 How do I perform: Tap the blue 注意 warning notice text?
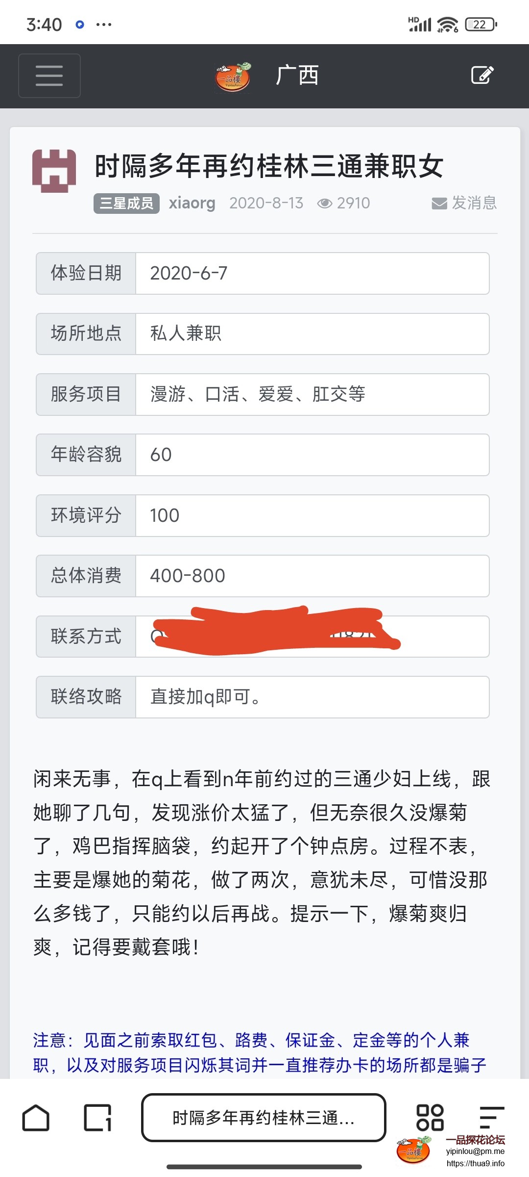pyautogui.click(x=260, y=1052)
